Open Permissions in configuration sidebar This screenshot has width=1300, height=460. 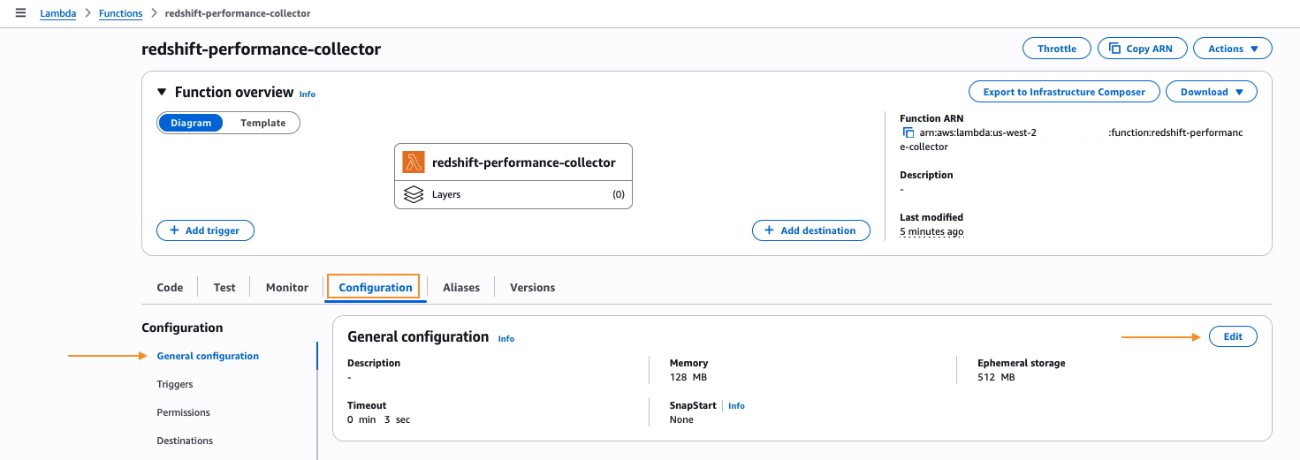pos(183,412)
